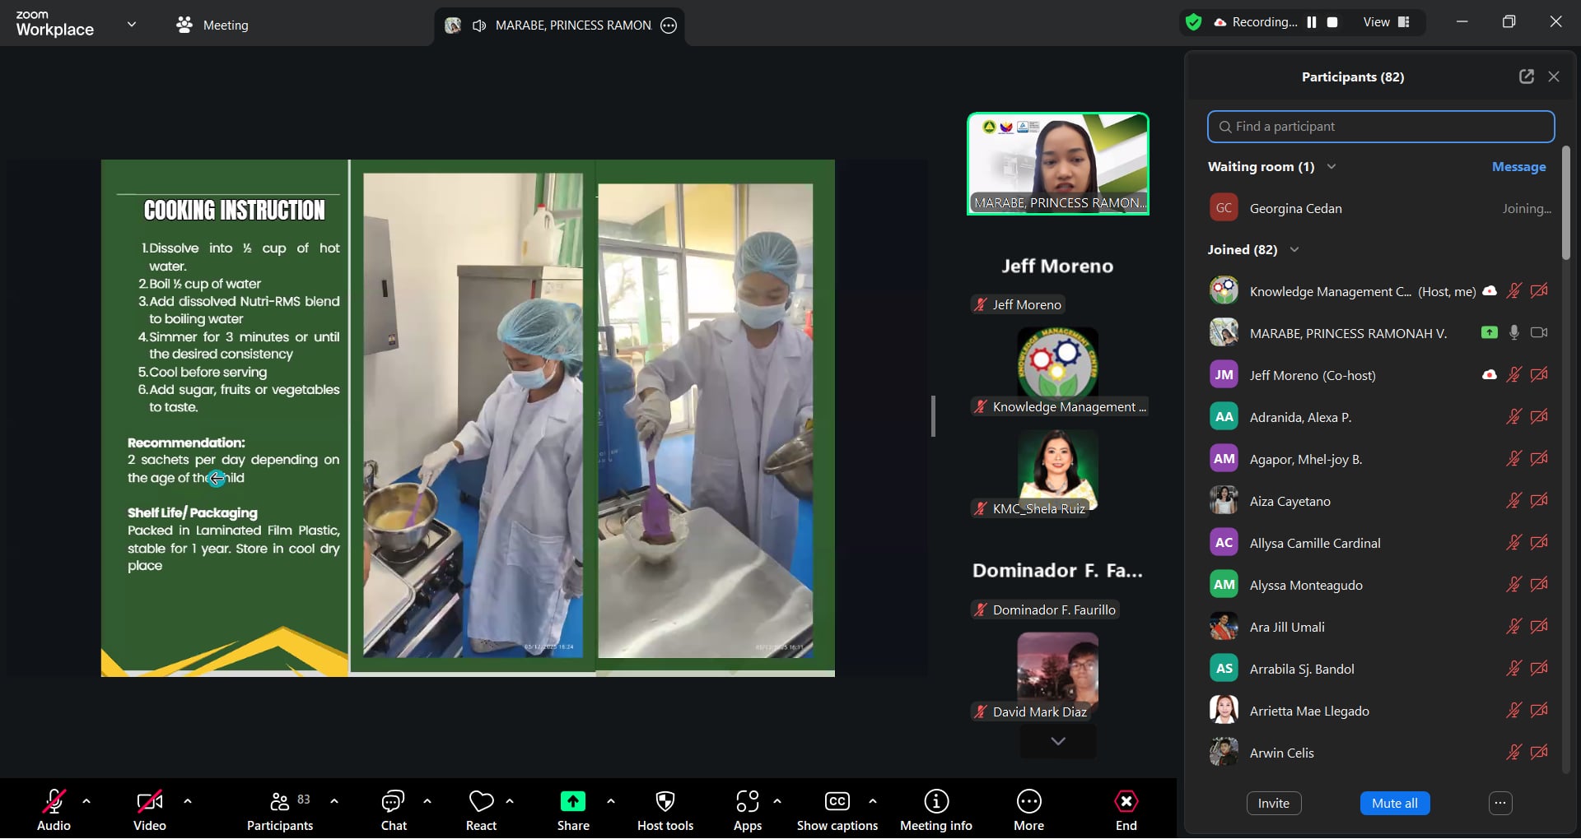This screenshot has width=1581, height=839.
Task: Unmute microphone with Audio button
Action: 54,802
